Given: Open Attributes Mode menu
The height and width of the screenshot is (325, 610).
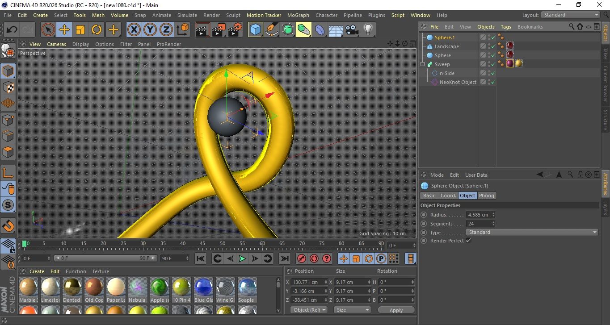Looking at the screenshot, I should pos(437,175).
